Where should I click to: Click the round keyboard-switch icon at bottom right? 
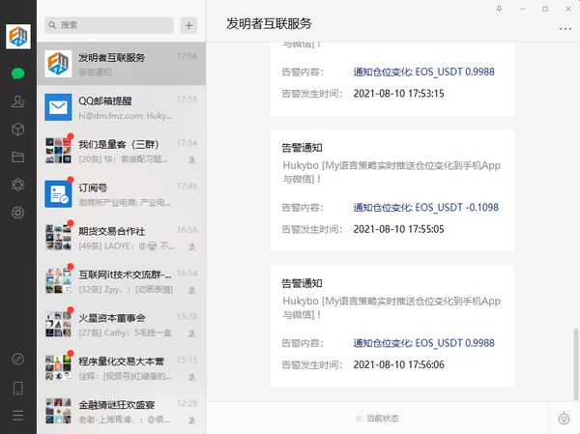coord(564,419)
